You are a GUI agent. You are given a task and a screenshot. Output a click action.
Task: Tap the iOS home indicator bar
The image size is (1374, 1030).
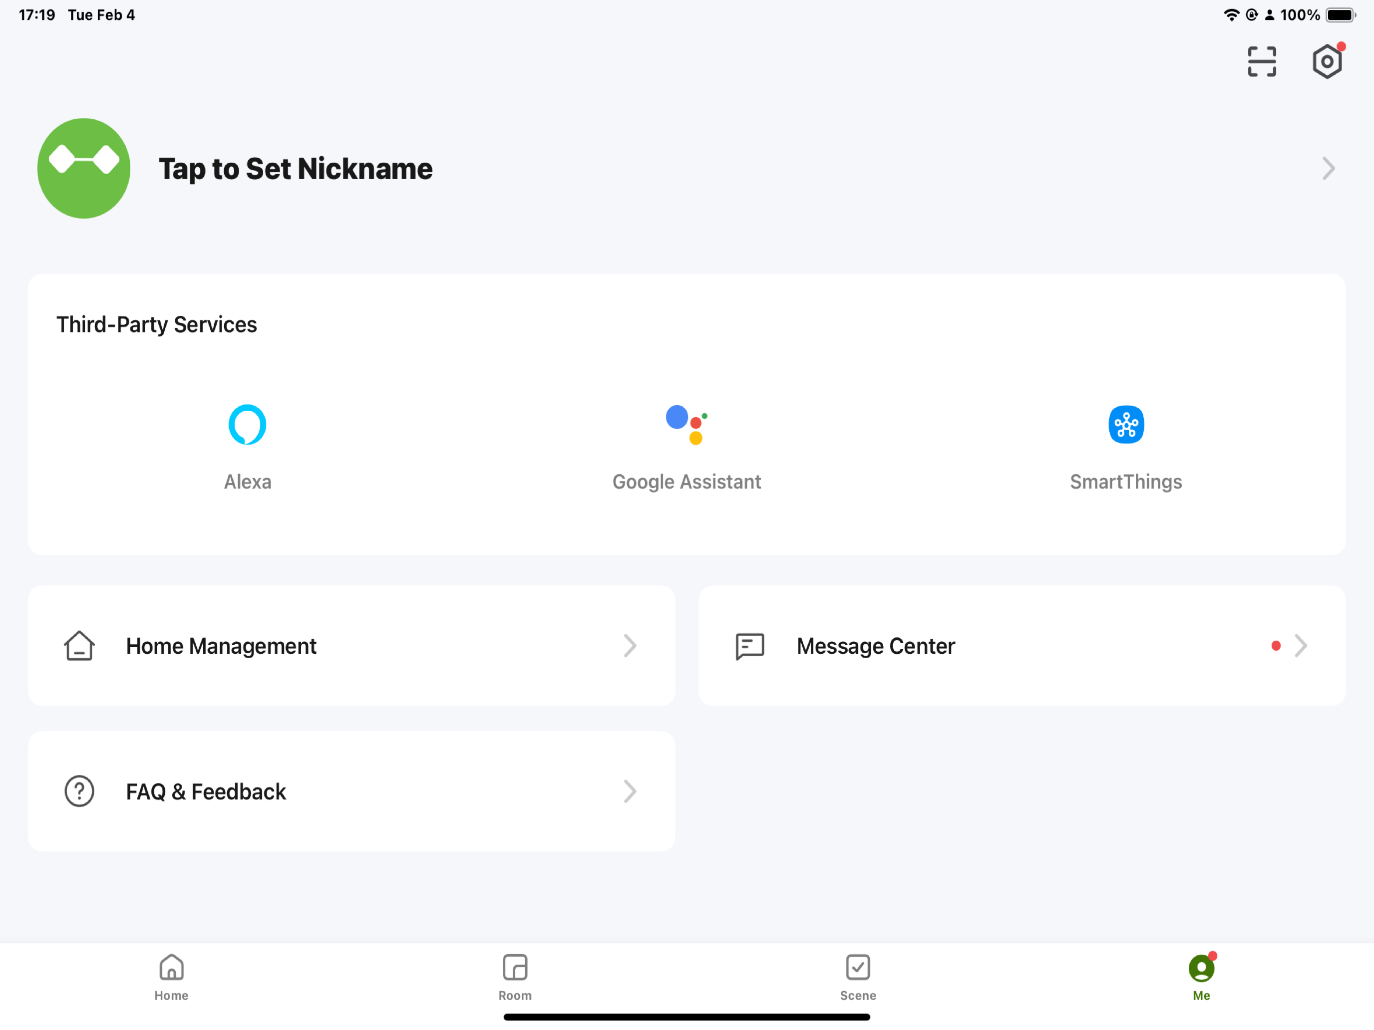pyautogui.click(x=687, y=1017)
